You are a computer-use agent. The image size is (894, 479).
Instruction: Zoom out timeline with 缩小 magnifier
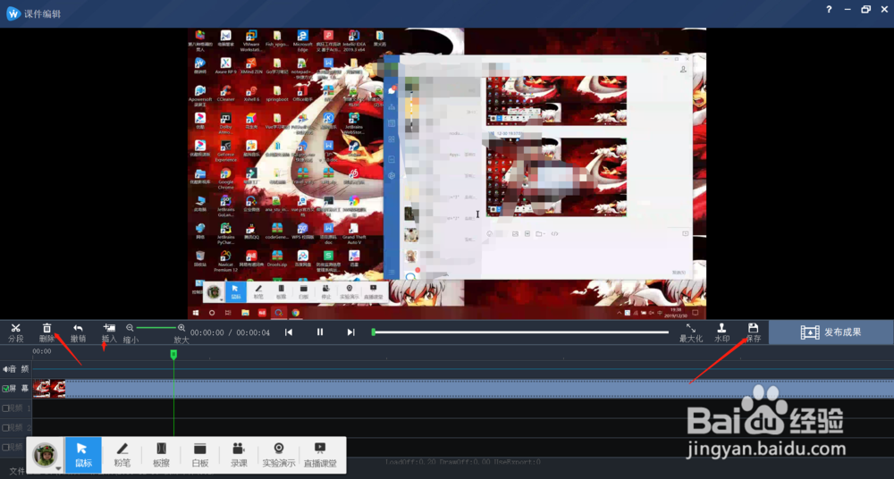[130, 328]
